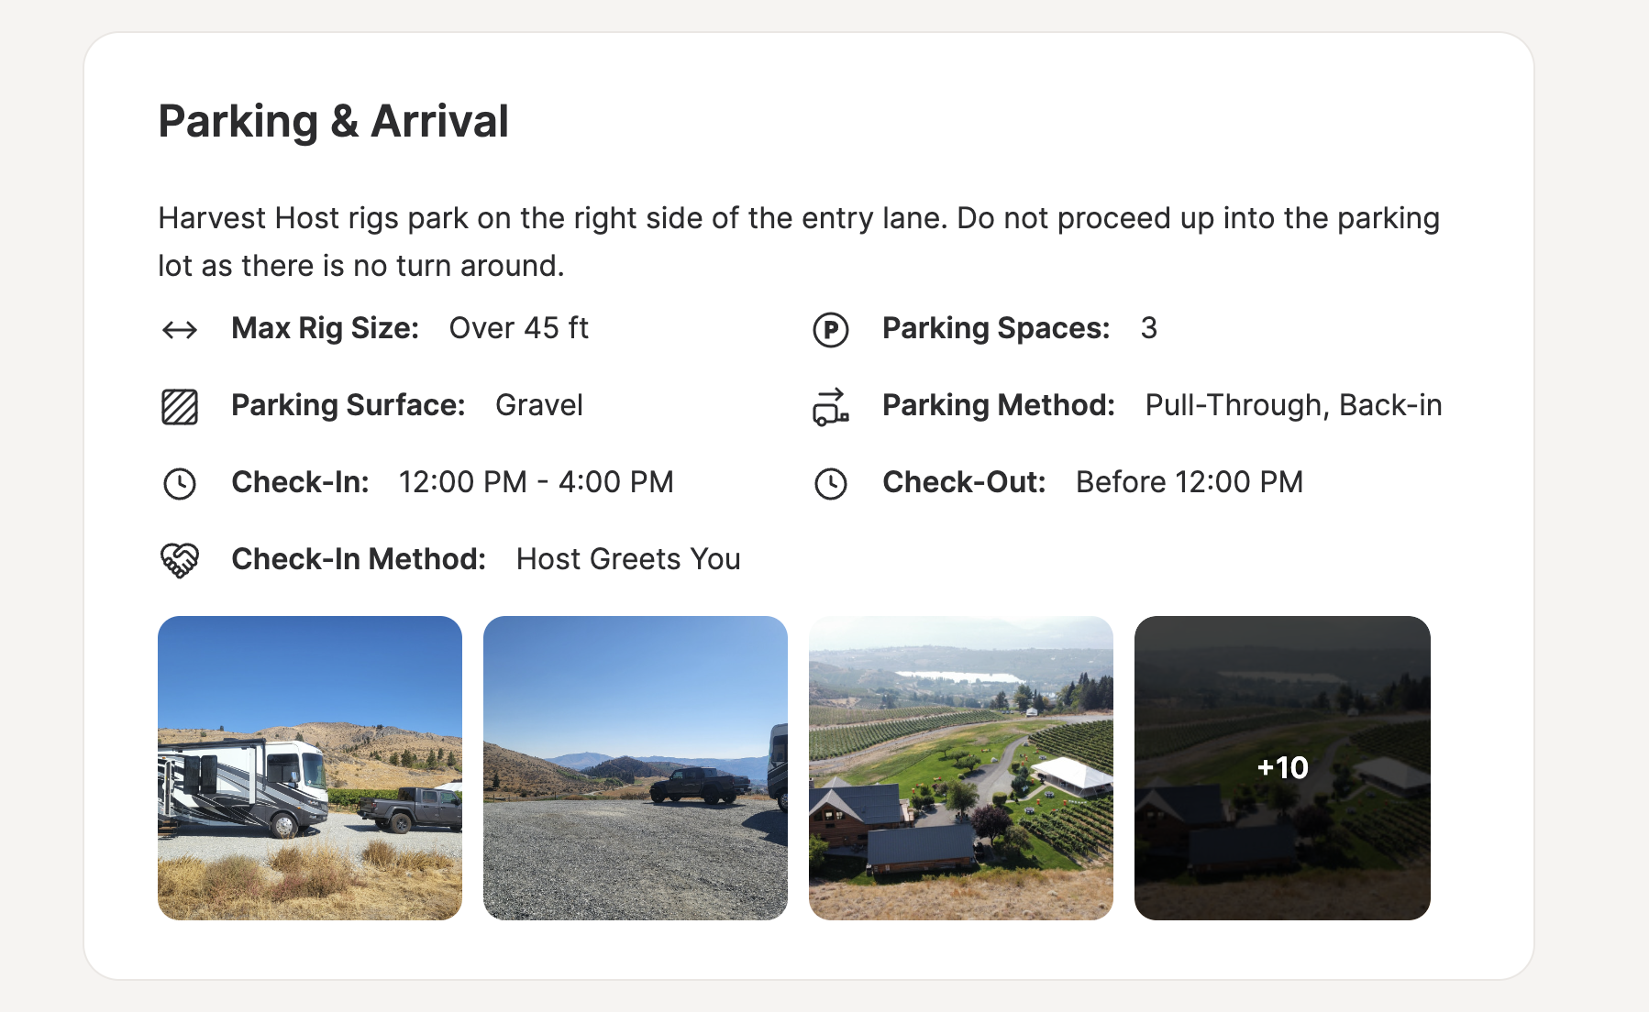Click the Parking Method trailer icon
The width and height of the screenshot is (1649, 1012).
(831, 406)
